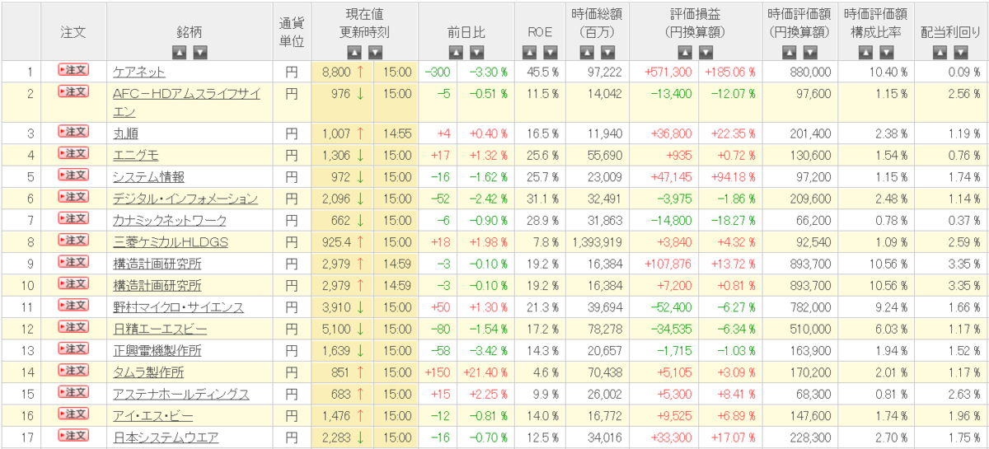Screen dimensions: 989x449
Task: Open the タムラ製作所 stock link
Action: click(148, 372)
